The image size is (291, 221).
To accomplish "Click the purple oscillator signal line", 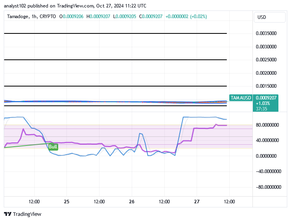I will pyautogui.click(x=204, y=129).
